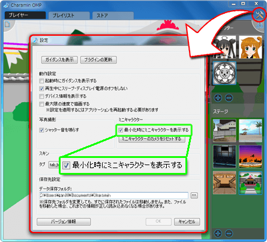
Task: Enable 起動時にガイダンスを表示する checkbox
Action: pos(41,81)
